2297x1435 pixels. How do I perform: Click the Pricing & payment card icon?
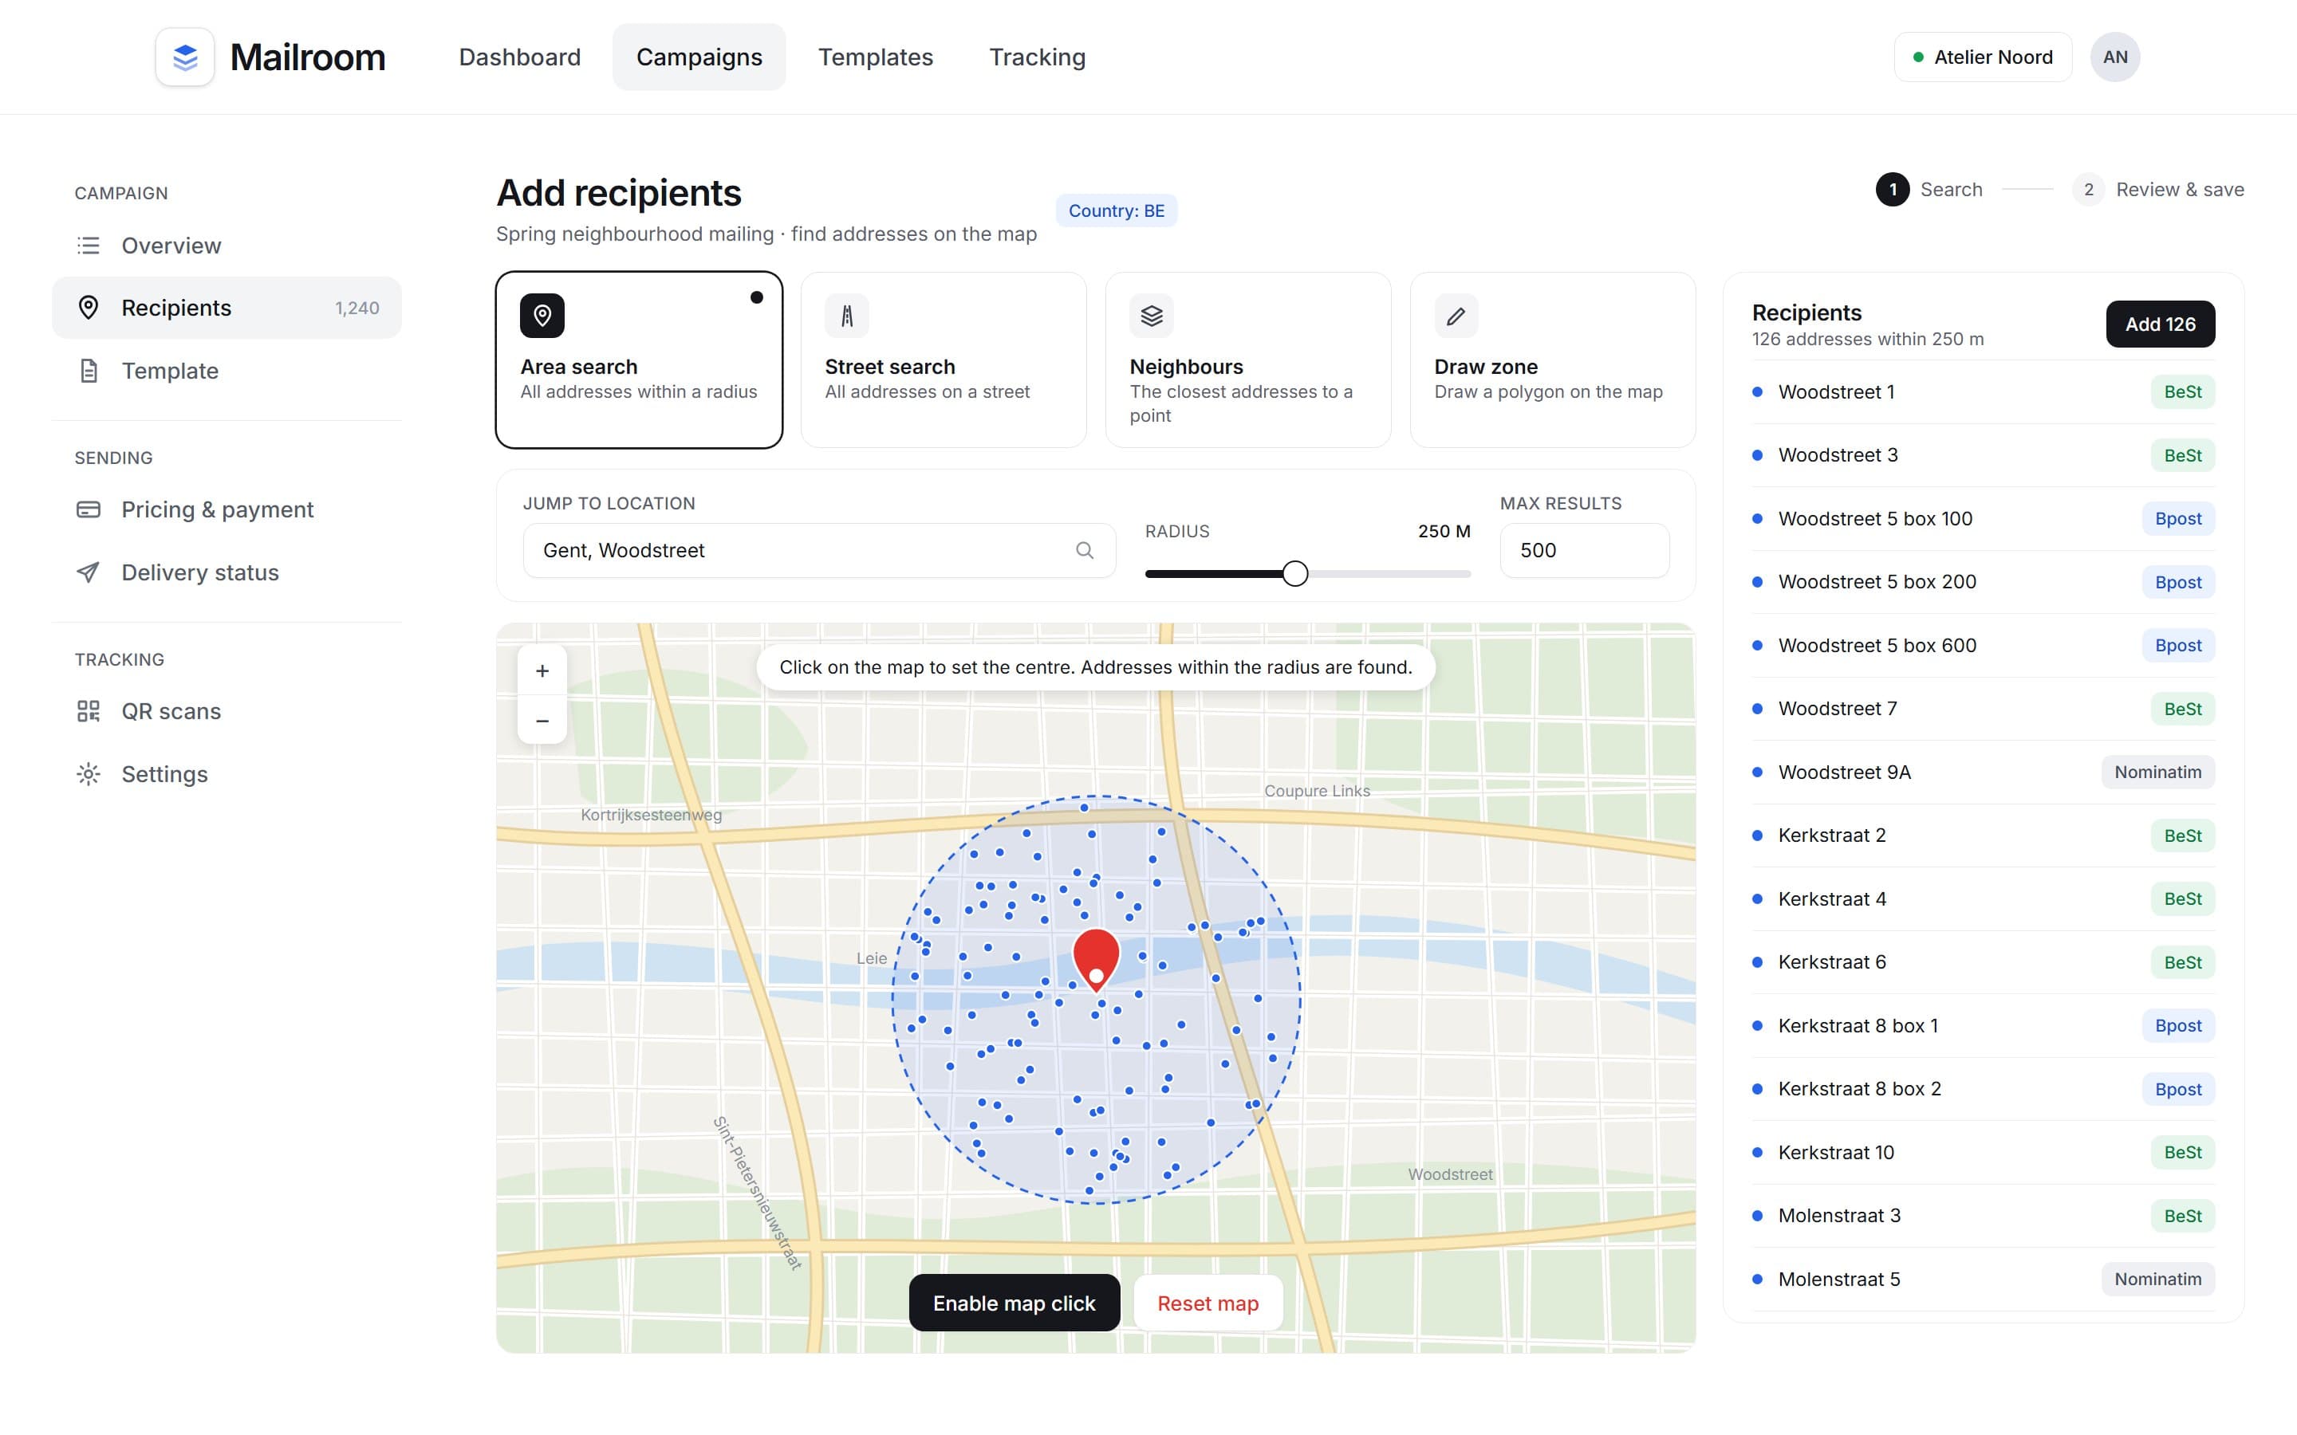pyautogui.click(x=89, y=509)
